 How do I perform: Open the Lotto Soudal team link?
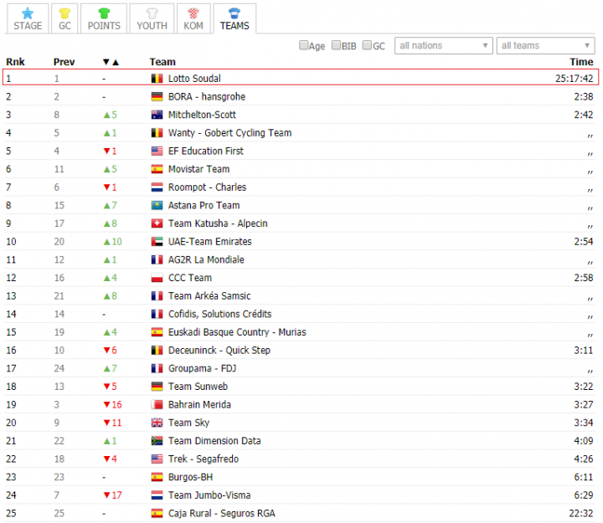click(194, 79)
